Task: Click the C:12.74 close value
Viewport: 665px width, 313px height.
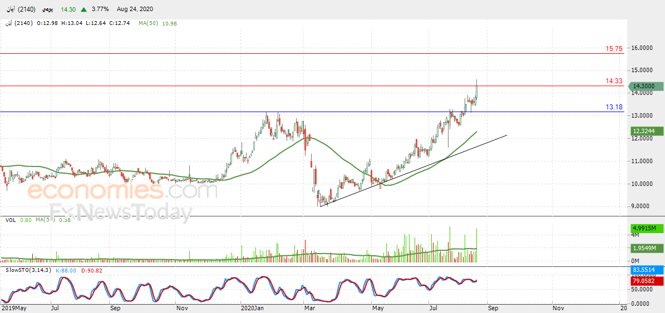Action: (x=120, y=23)
